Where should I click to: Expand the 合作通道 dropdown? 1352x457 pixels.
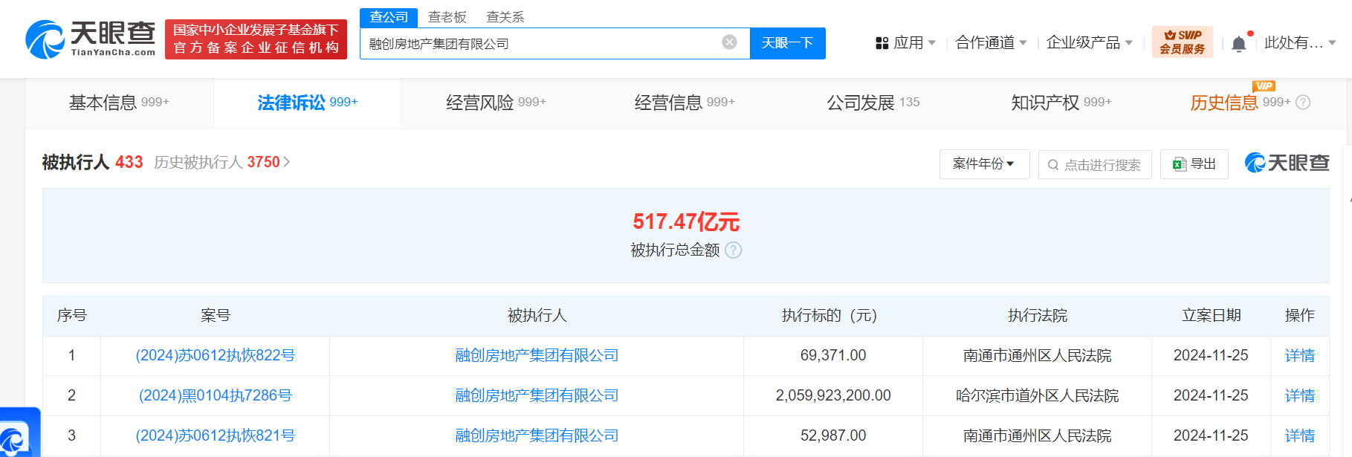[x=990, y=43]
